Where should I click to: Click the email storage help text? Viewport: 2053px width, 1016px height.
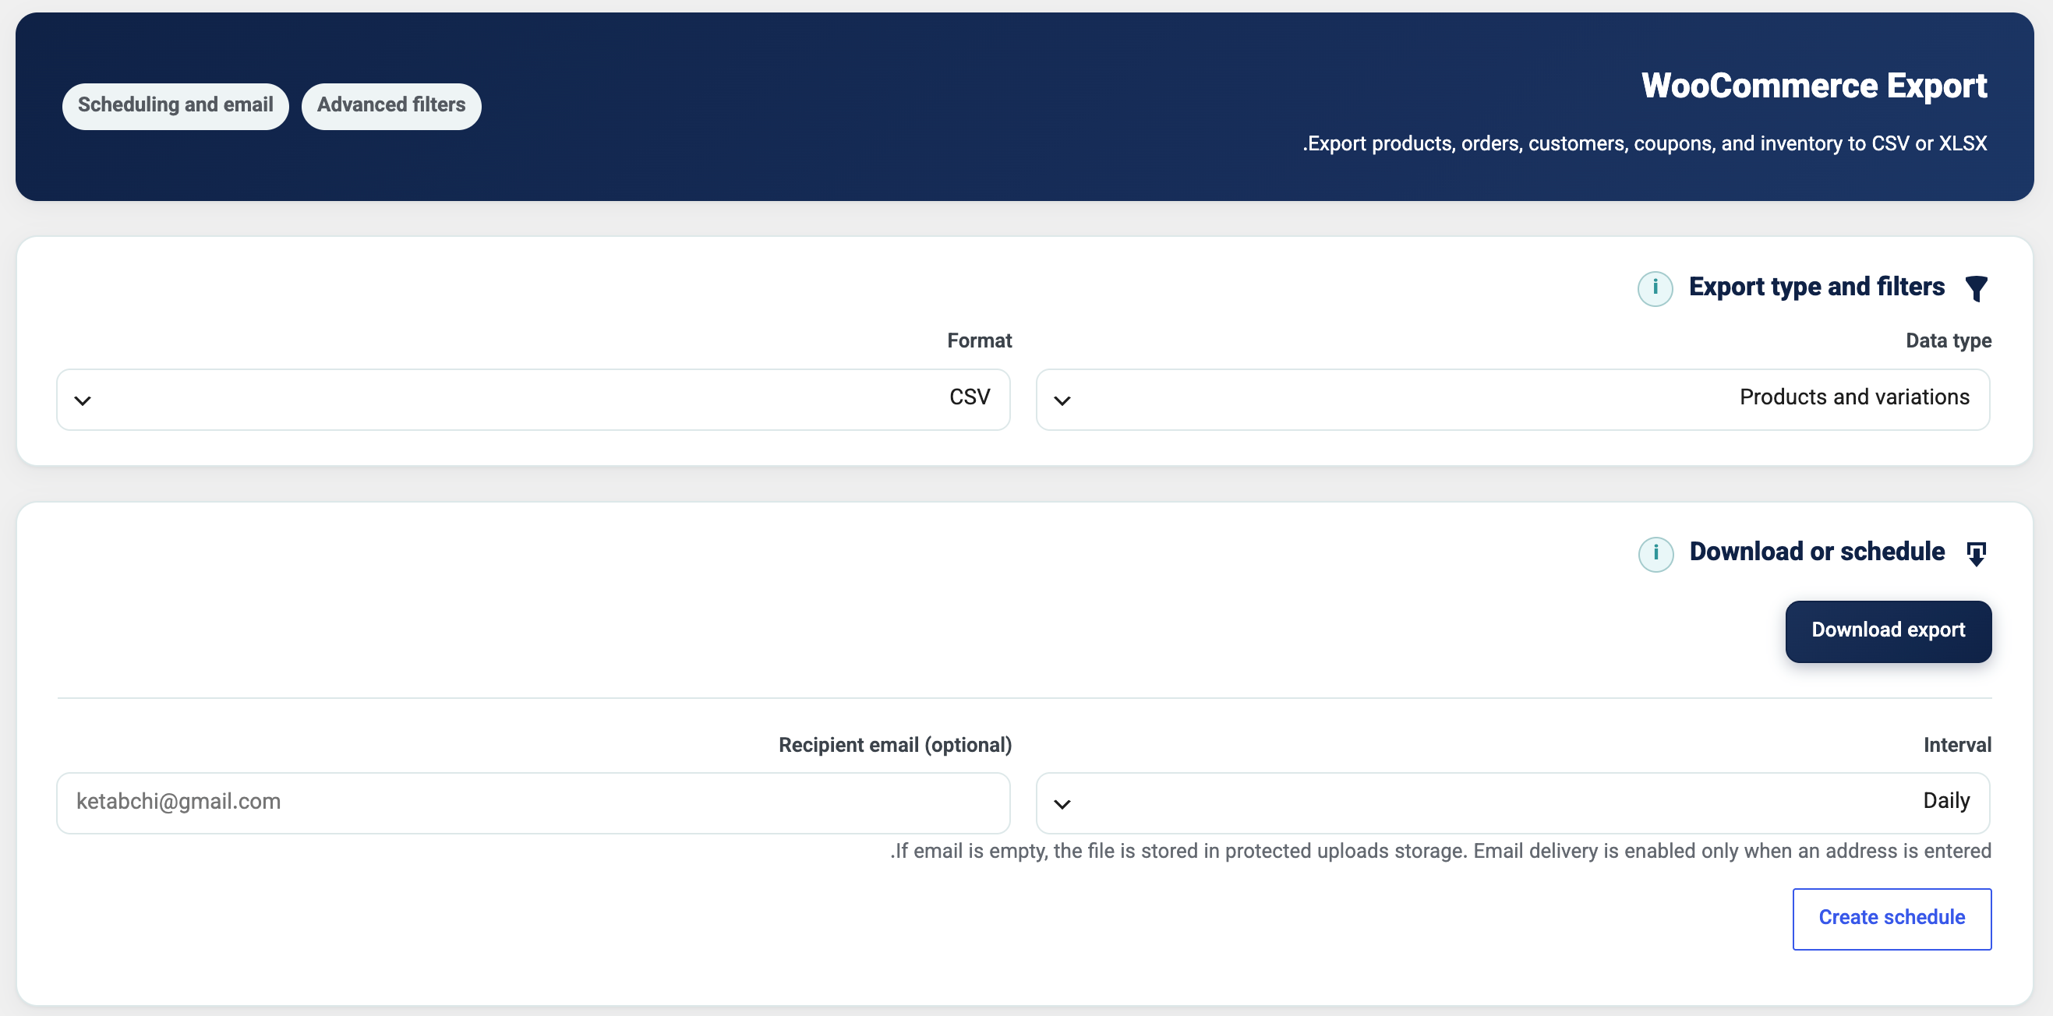coord(1440,852)
